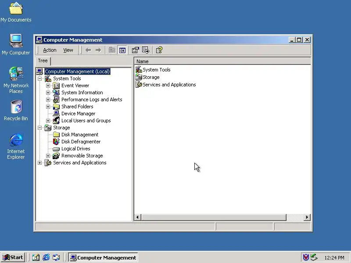Select the Tree tab
This screenshot has width=351, height=263.
pos(43,60)
